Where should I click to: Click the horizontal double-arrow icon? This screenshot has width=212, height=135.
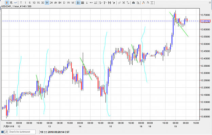pos(91,3)
